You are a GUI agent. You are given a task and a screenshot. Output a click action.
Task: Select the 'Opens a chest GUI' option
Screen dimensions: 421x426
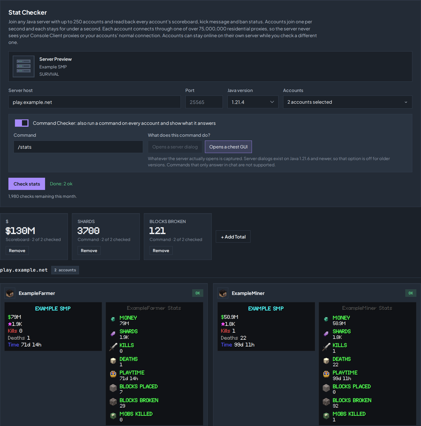[228, 147]
